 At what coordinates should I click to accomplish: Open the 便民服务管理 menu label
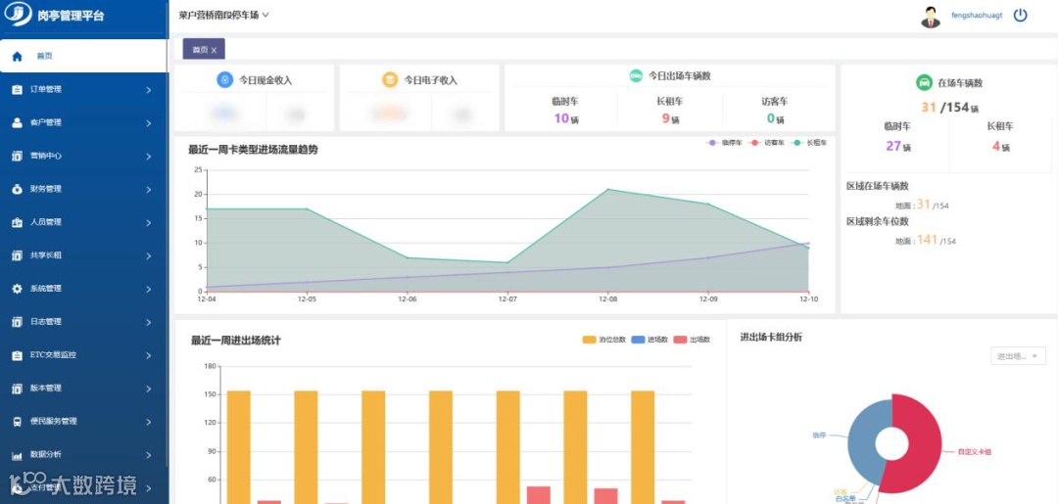point(53,421)
